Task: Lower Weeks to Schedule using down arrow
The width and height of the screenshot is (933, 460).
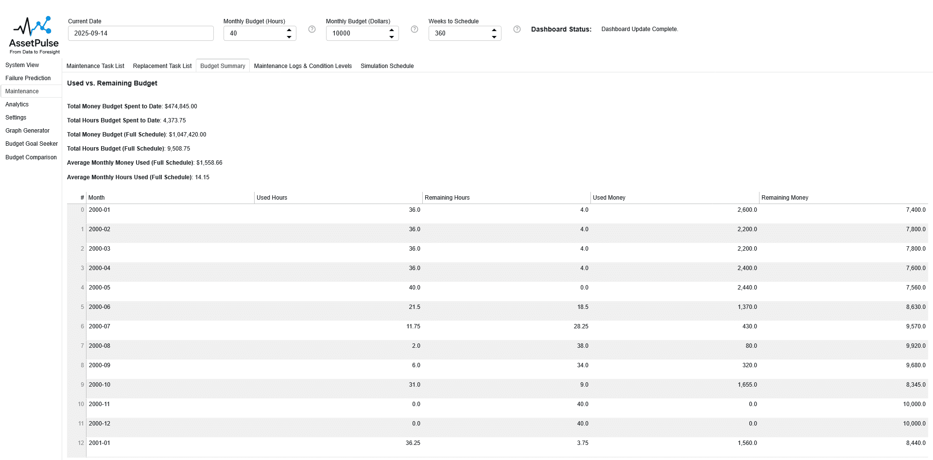Action: pyautogui.click(x=494, y=37)
